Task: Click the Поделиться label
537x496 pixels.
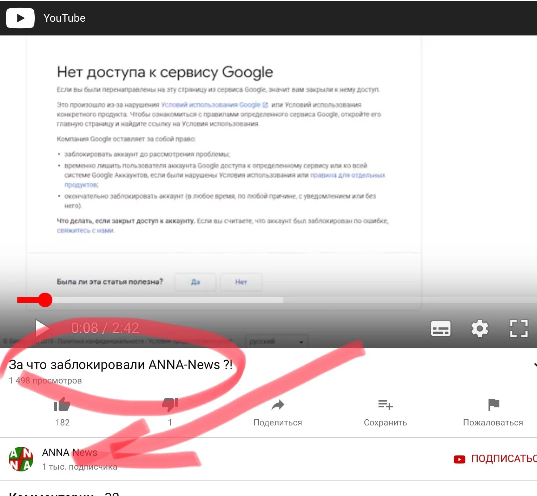Action: pos(278,423)
